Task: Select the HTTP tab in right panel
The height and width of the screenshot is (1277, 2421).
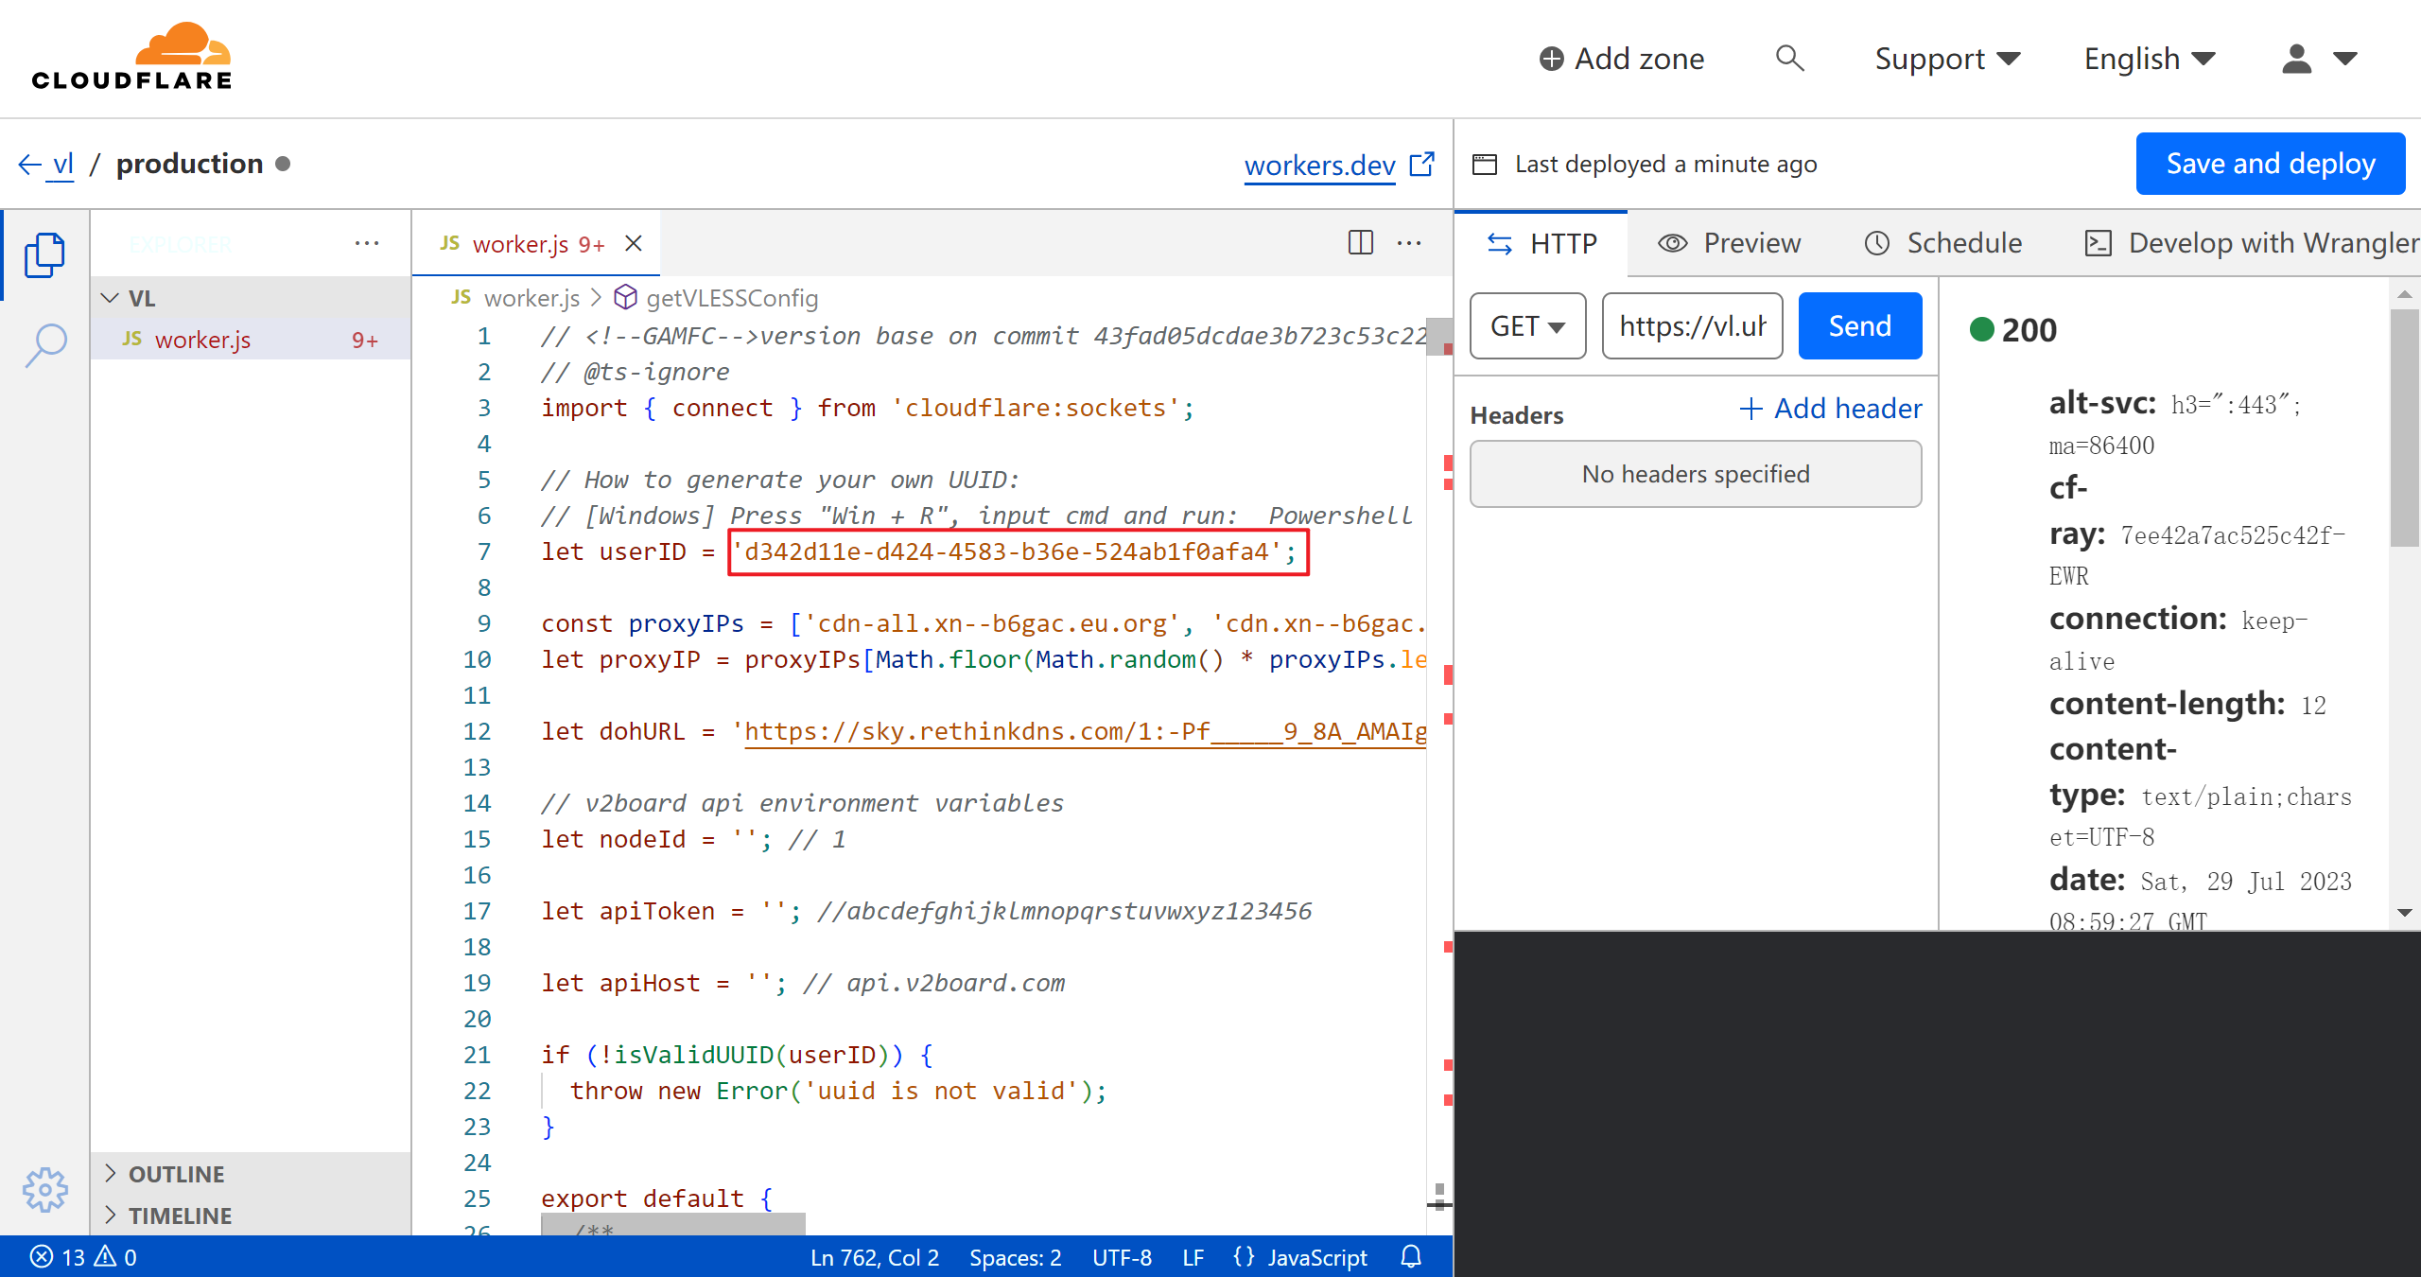Action: (1543, 240)
